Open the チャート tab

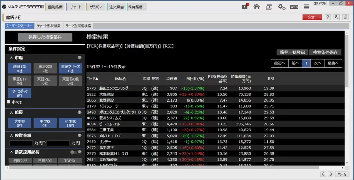tap(76, 7)
